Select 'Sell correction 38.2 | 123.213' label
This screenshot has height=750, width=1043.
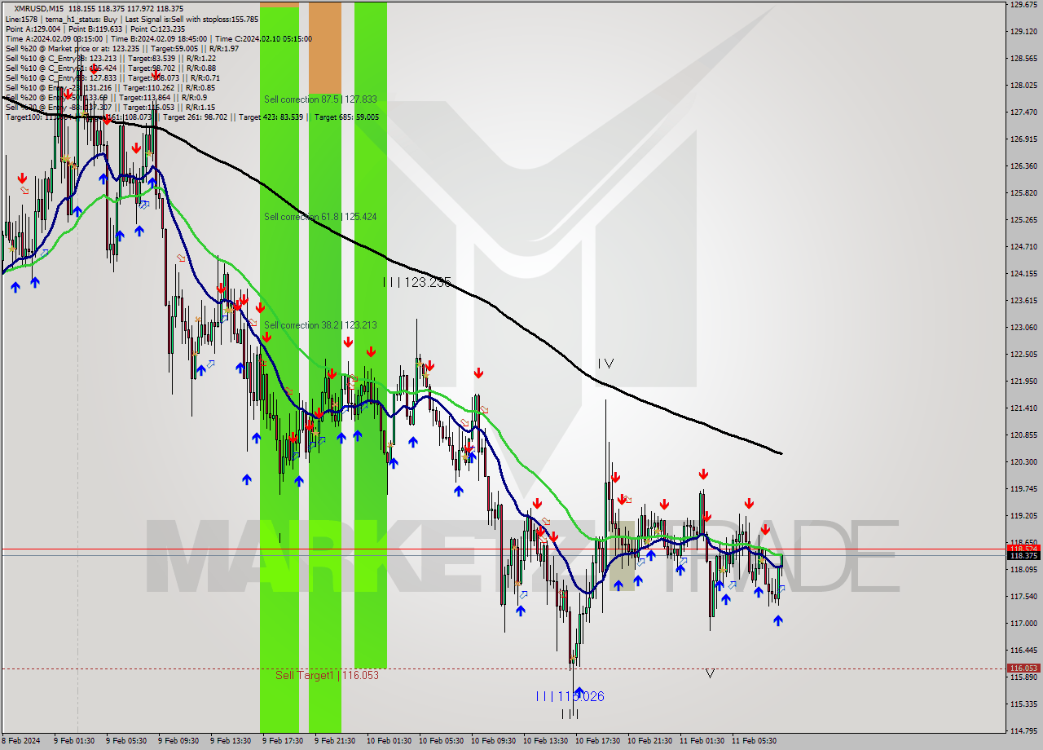click(320, 325)
